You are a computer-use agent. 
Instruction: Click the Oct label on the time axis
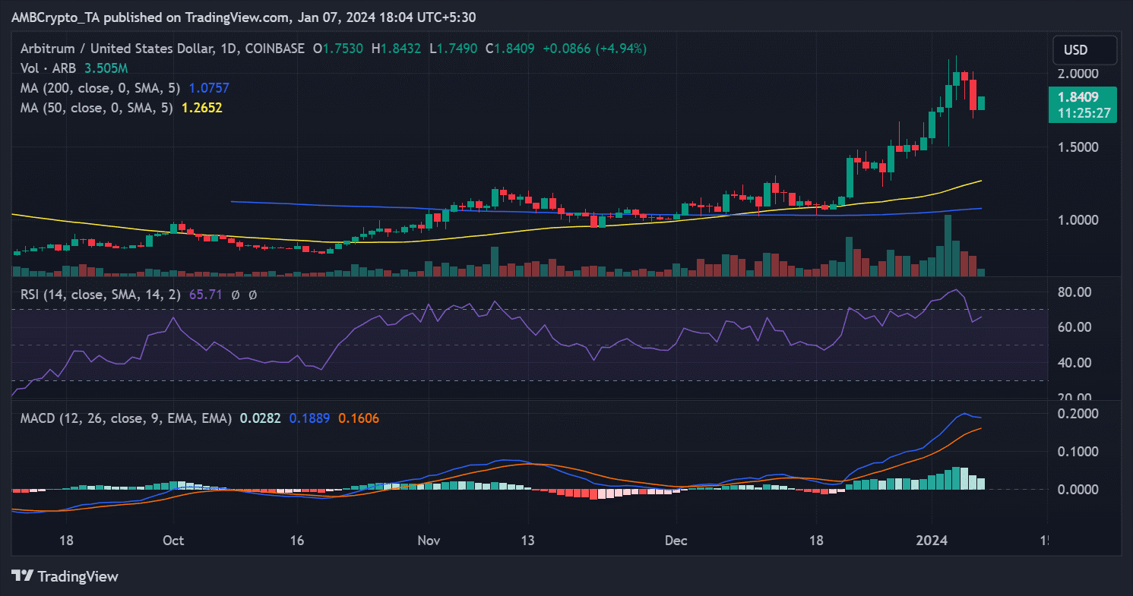[174, 541]
